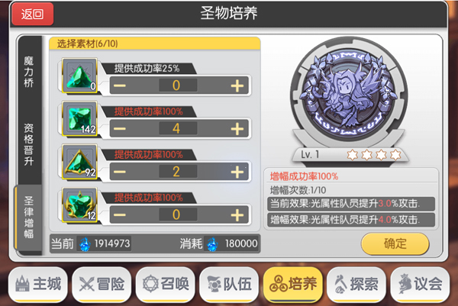
Task: Increase the 25% gem quantity with plus
Action: [x=237, y=85]
